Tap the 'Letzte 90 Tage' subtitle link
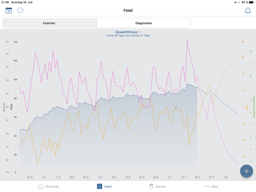 click(x=128, y=35)
